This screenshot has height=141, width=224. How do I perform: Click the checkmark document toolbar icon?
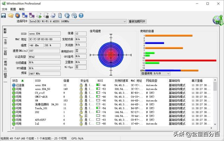53,15
